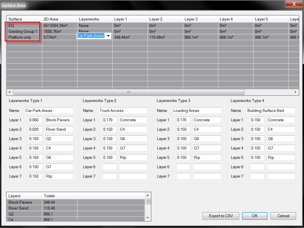Image resolution: width=304 pixels, height=228 pixels.
Task: Click the Type 1 Layer 4 C4 material field
Action: (59, 148)
